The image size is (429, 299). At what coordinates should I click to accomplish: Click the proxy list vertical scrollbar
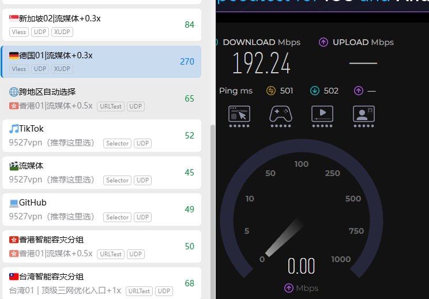212,211
